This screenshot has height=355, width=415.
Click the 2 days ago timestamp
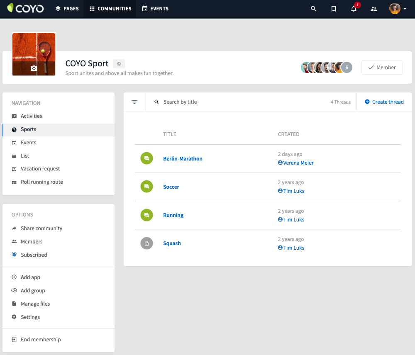tap(290, 154)
